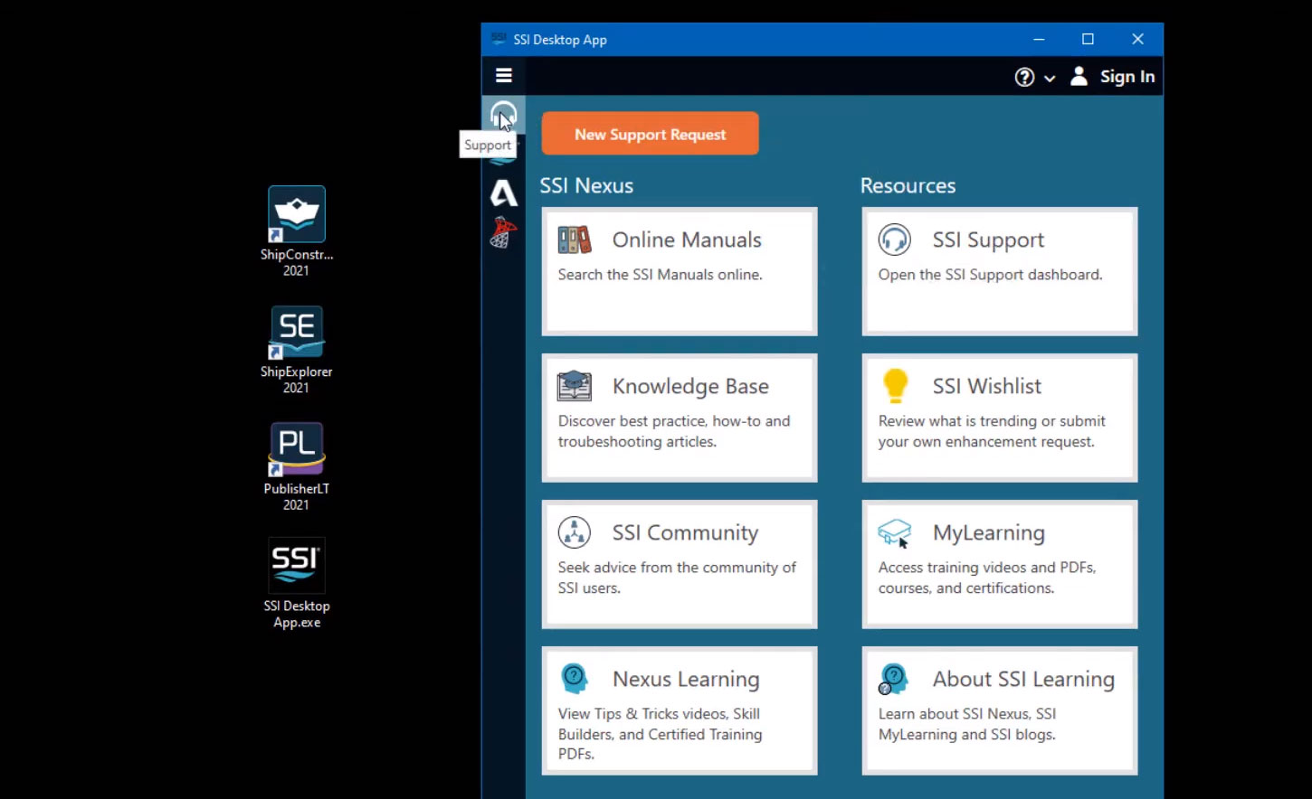Click the Nexus Learning question bubble icon
The width and height of the screenshot is (1312, 799).
coord(574,678)
